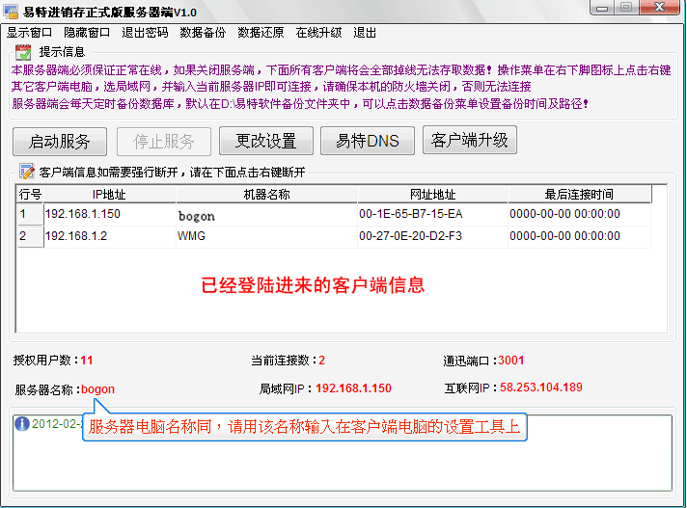This screenshot has width=687, height=508.
Task: Open the 显示窗口 menu
Action: [30, 32]
